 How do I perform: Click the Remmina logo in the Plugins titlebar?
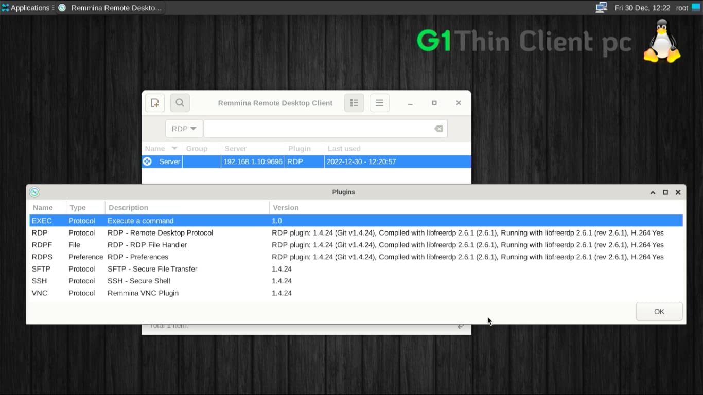[34, 191]
